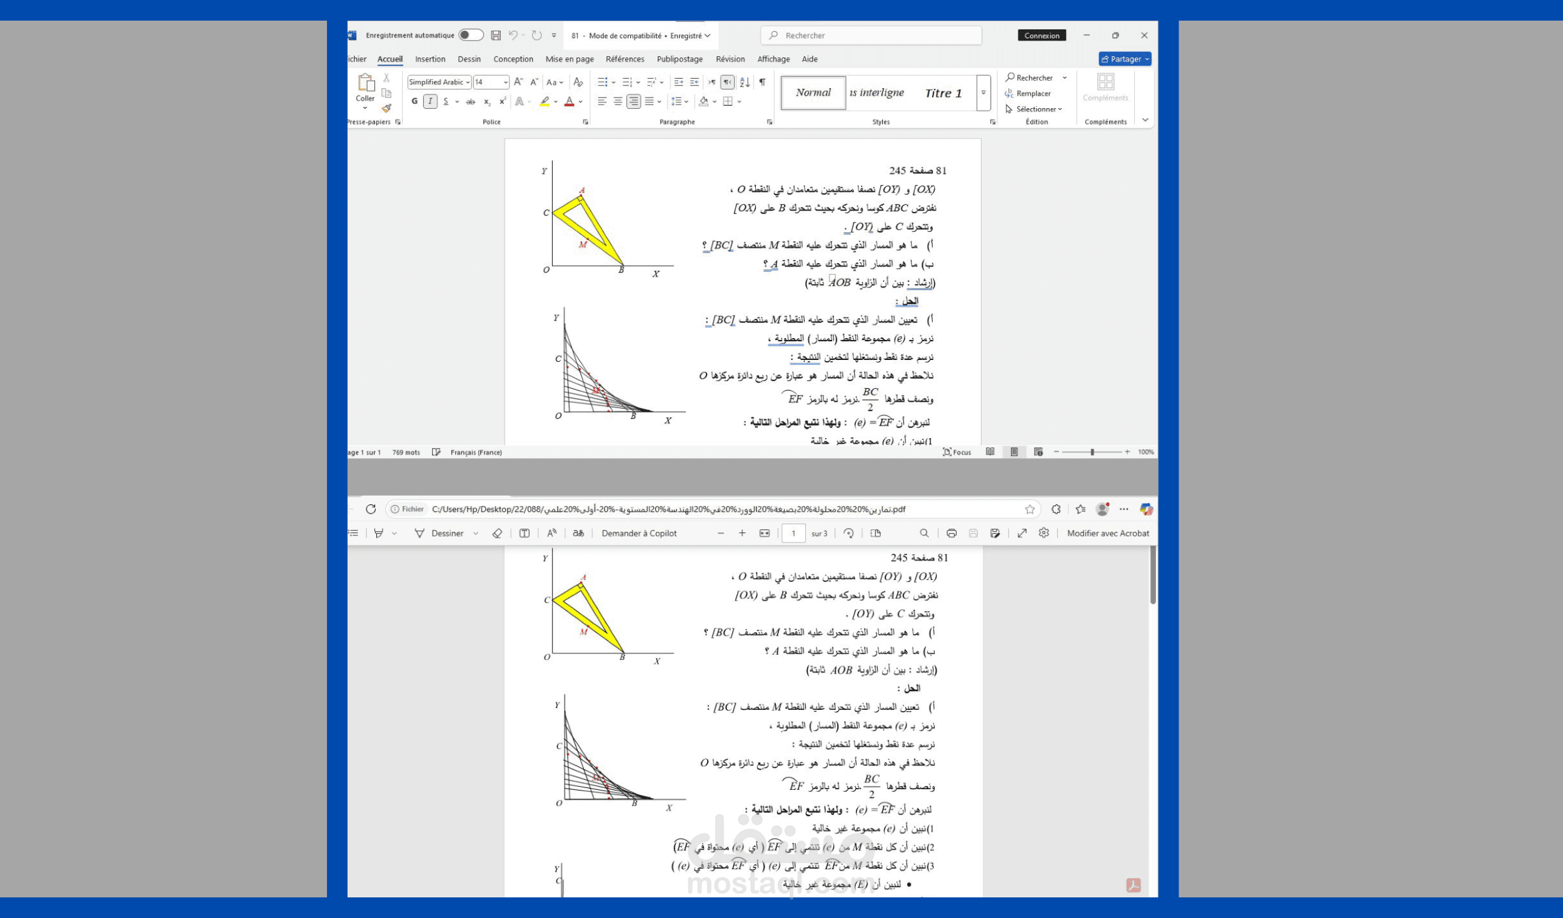
Task: Click the PDF rotate page icon
Action: click(x=848, y=533)
